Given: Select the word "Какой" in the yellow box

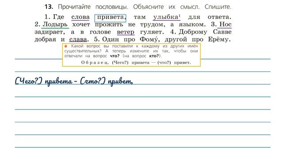Looking at the screenshot, I should (77, 46).
